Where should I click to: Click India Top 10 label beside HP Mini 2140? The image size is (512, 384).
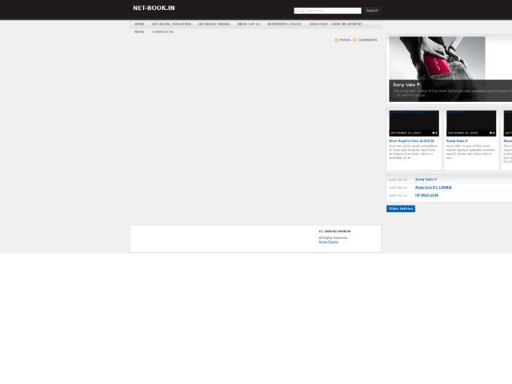pyautogui.click(x=398, y=195)
